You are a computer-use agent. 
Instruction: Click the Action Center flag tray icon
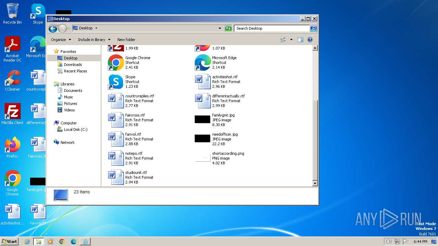[405, 242]
